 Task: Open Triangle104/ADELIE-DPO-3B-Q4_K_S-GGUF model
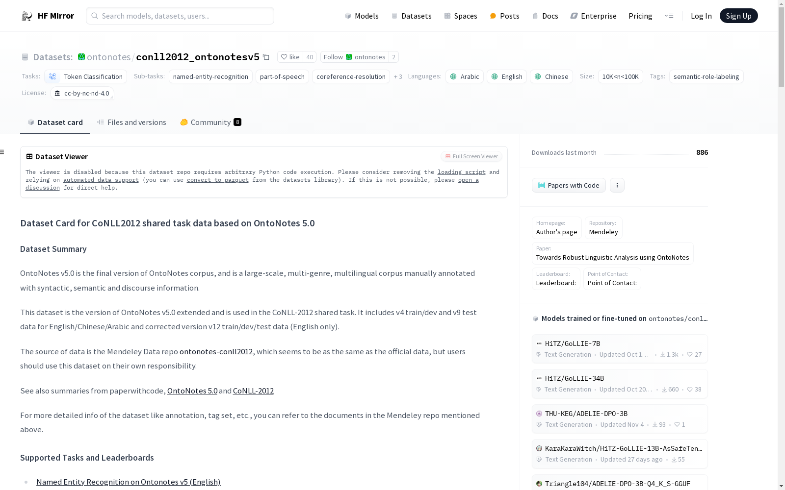[x=620, y=483]
